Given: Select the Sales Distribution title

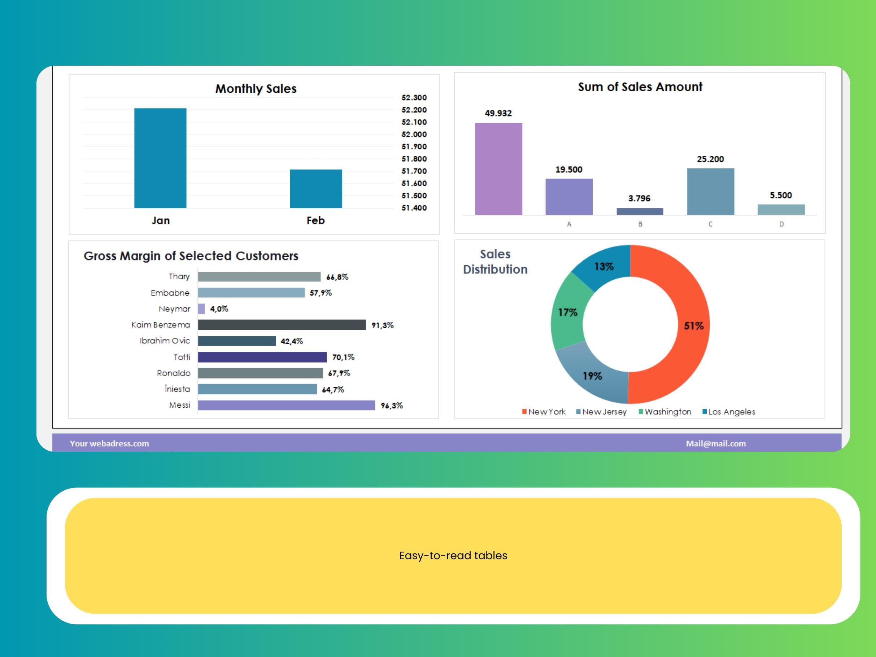Looking at the screenshot, I should (x=495, y=262).
